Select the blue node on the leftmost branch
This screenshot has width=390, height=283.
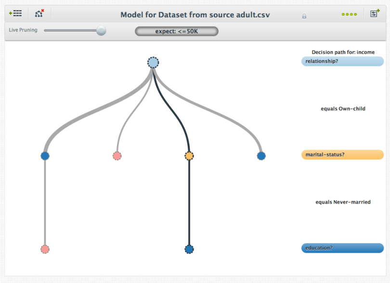tap(45, 155)
